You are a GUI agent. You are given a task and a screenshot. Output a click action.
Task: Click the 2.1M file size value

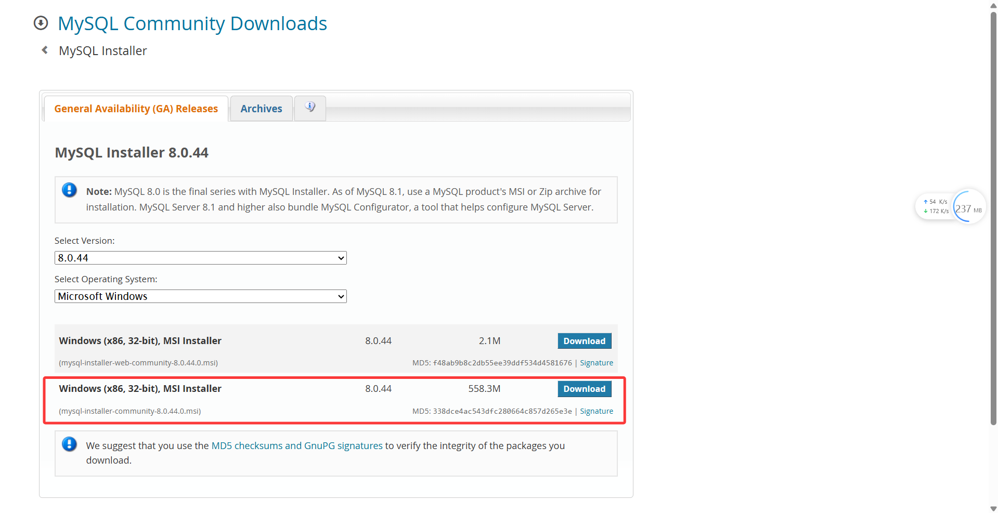click(x=489, y=341)
